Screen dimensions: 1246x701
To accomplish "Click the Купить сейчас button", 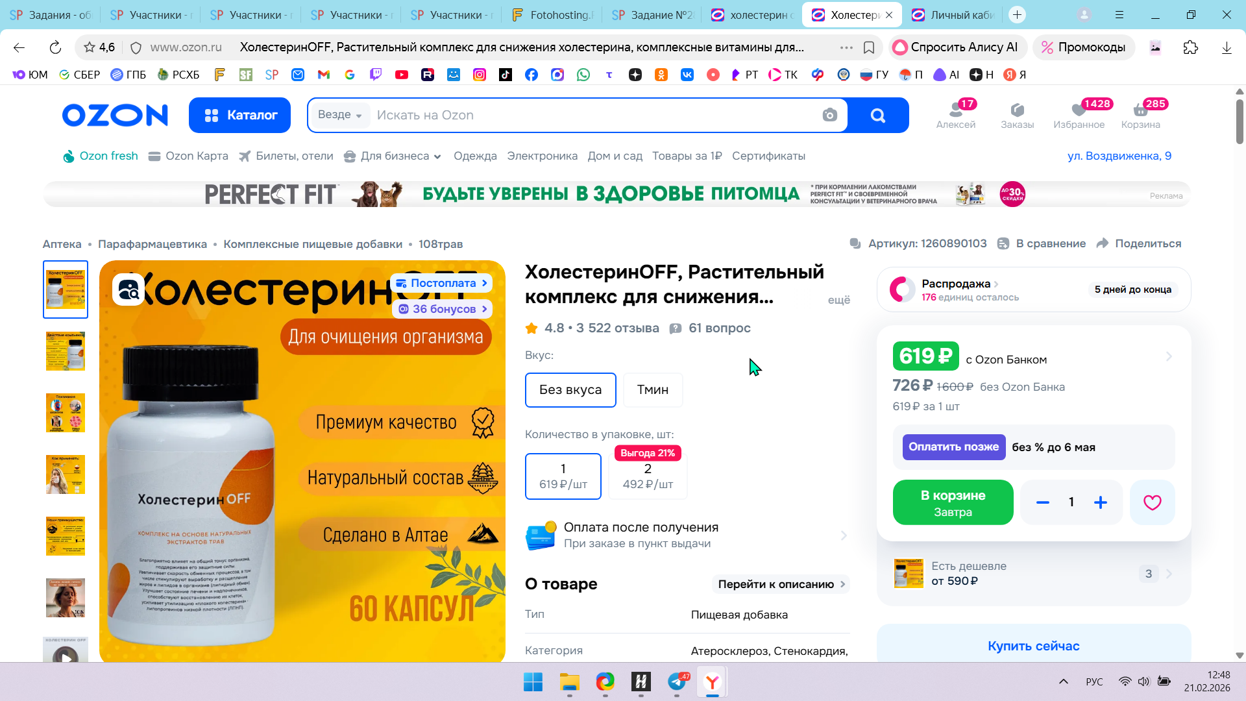I will click(x=1033, y=646).
